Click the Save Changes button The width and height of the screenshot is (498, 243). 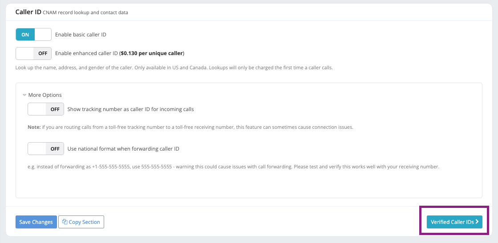[36, 222]
